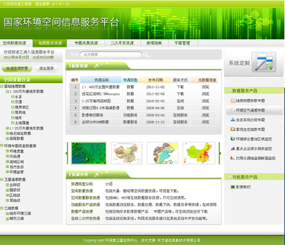This screenshot has width=285, height=245.
Task: Collapse the 环境专题信息数据库 node
Action: (2, 146)
